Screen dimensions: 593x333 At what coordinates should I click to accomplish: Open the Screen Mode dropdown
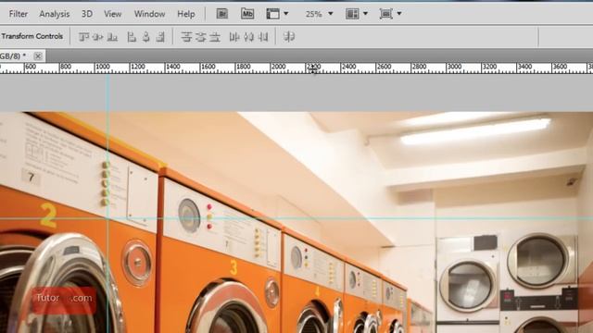[x=391, y=14]
